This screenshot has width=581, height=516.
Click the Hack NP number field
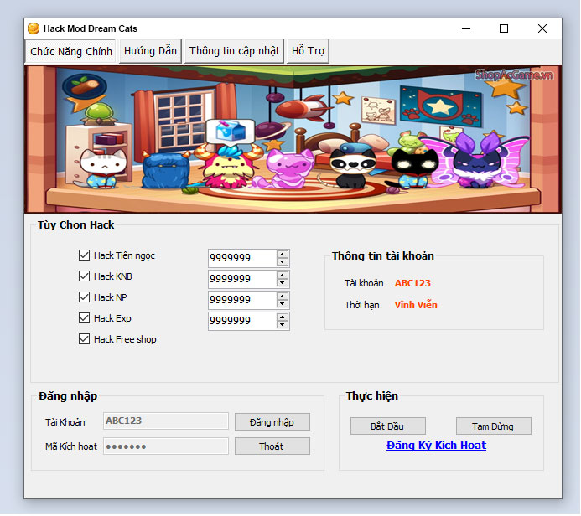[x=242, y=300]
